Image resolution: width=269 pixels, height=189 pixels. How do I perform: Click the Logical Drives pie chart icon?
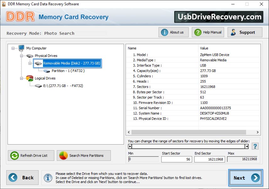click(x=30, y=78)
